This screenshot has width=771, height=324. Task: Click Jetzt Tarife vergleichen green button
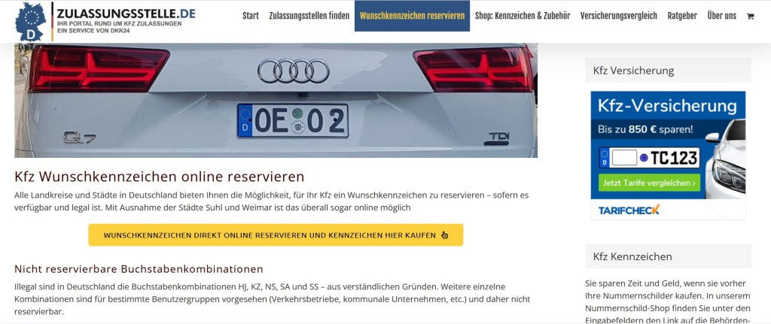pos(650,183)
